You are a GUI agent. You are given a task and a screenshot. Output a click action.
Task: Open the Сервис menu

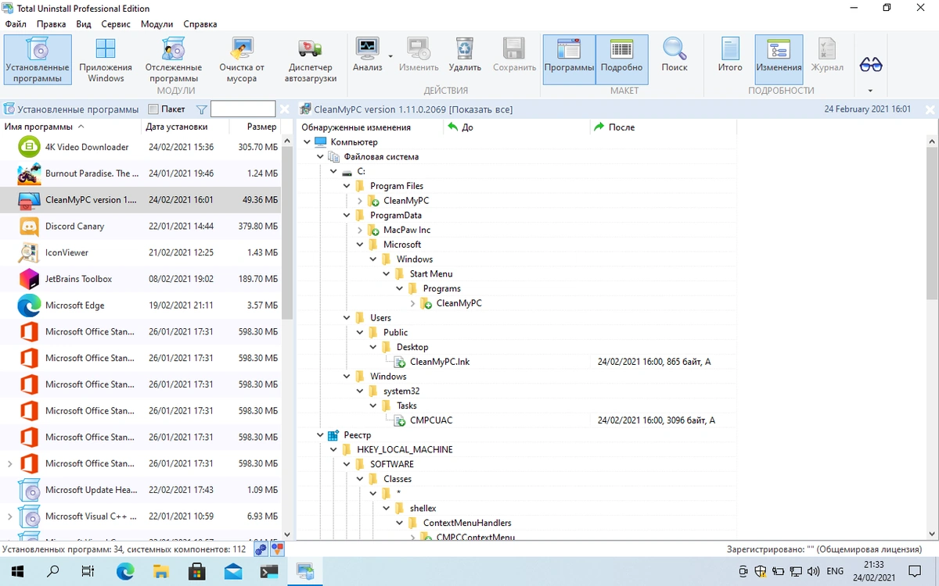pyautogui.click(x=116, y=24)
